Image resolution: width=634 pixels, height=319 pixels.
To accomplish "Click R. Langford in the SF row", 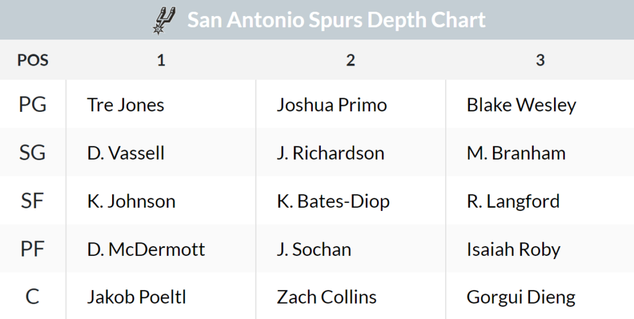I will [513, 202].
